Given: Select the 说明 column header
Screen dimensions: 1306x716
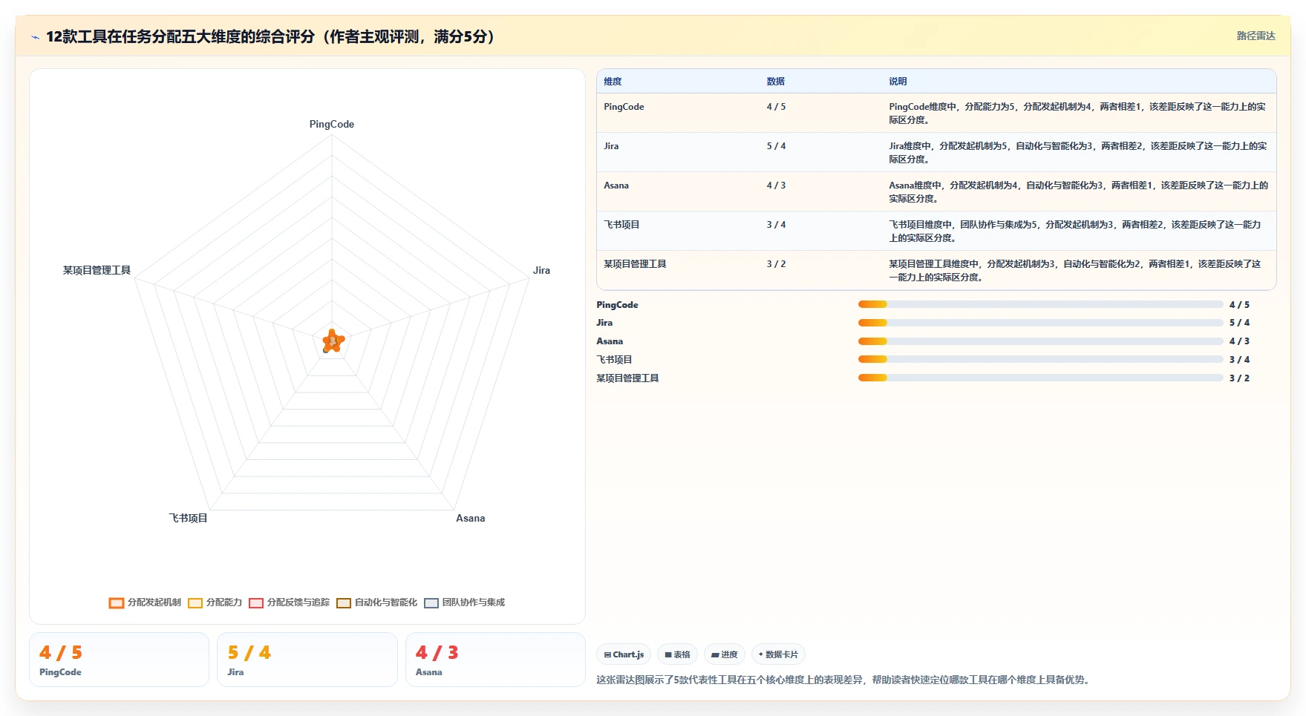Looking at the screenshot, I should [x=898, y=82].
